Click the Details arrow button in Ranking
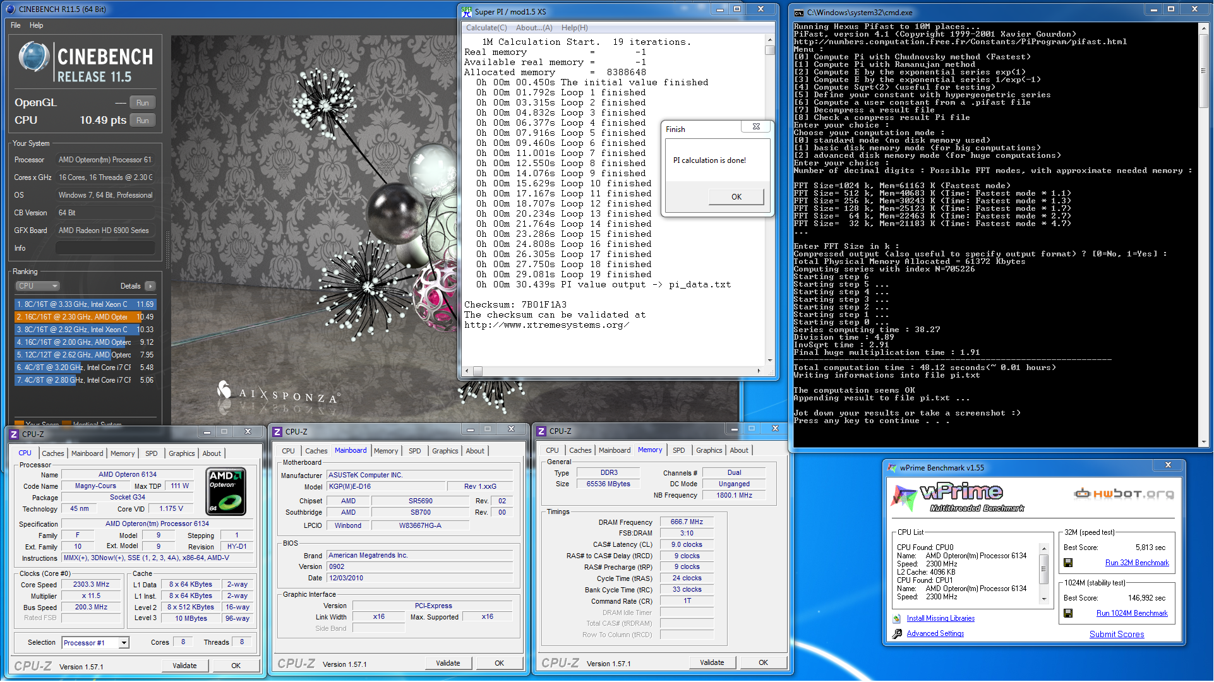This screenshot has width=1214, height=682. (x=150, y=286)
